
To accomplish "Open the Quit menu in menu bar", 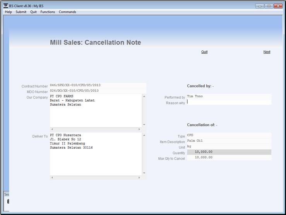I will (x=33, y=12).
